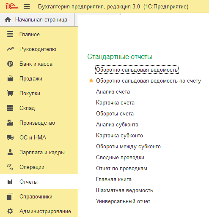Open Оборотно-сальдовая ведомость по счету report
209x217 pixels.
click(148, 81)
